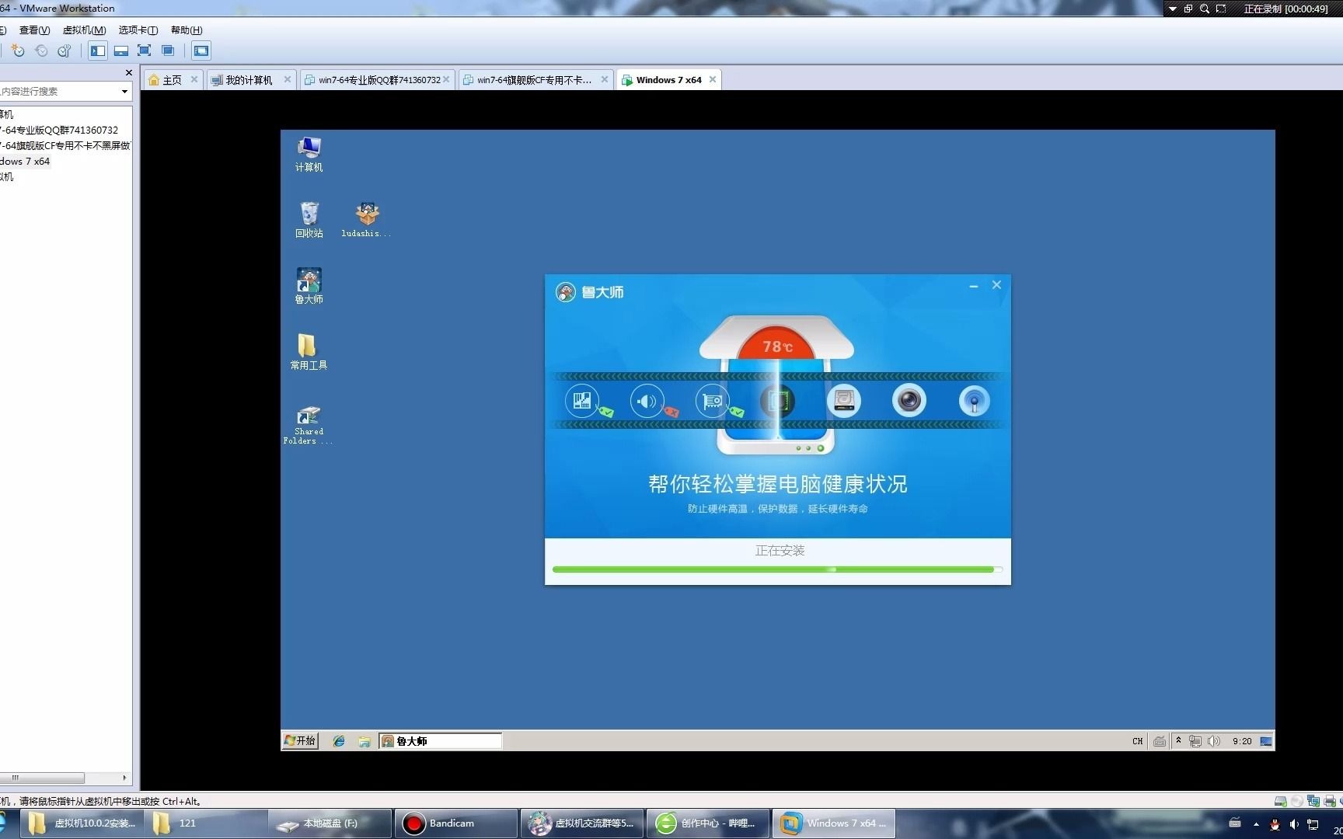Open the 回收站 recycle bin icon
Image resolution: width=1343 pixels, height=839 pixels.
point(309,220)
